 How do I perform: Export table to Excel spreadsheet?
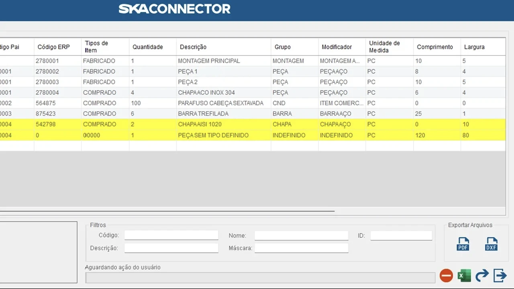464,275
